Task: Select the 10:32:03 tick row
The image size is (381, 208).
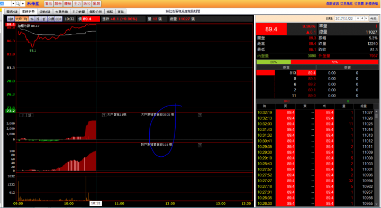Action: coord(315,124)
